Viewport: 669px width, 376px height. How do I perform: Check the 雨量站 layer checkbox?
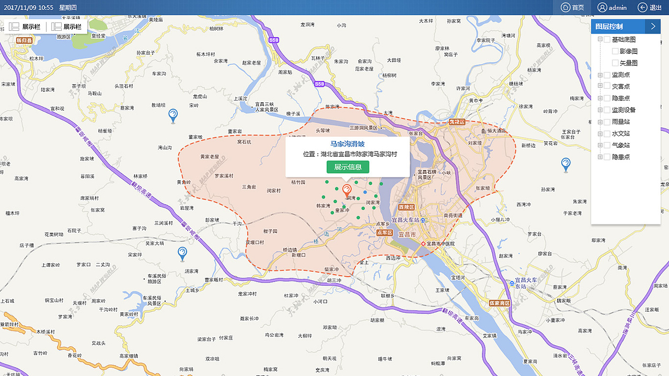[x=607, y=122]
